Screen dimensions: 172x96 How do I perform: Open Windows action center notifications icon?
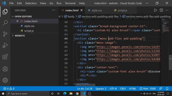[x=168, y=94]
